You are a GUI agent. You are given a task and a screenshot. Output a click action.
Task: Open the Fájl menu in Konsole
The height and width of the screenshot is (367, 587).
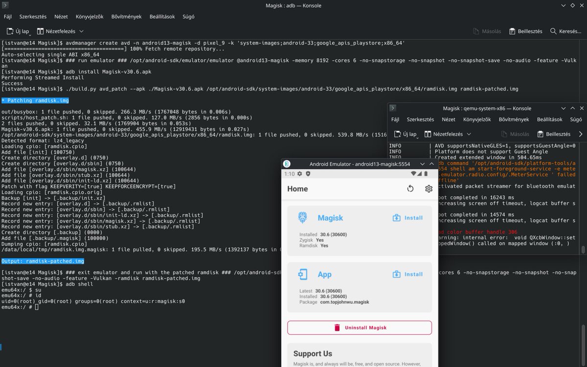pos(7,16)
